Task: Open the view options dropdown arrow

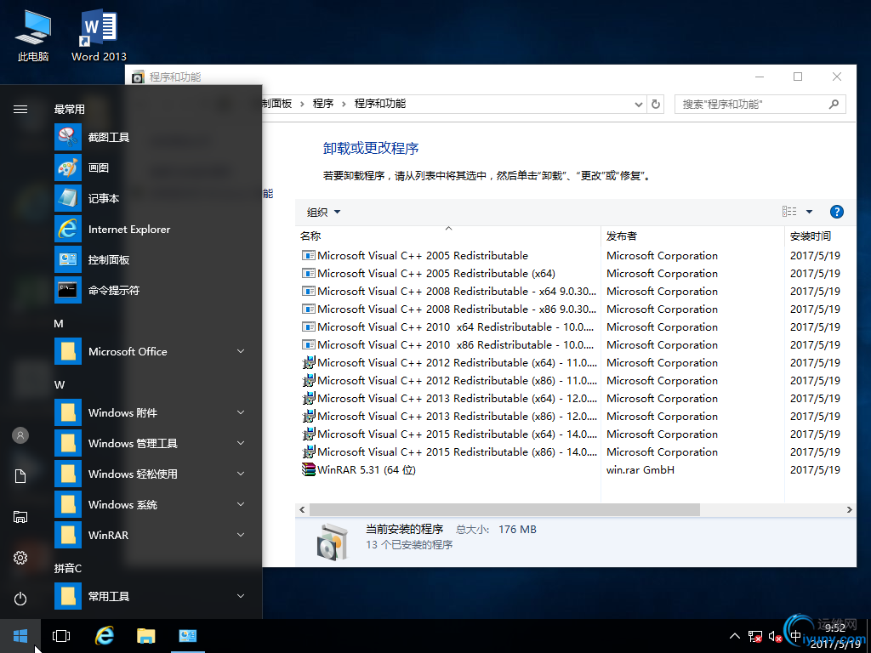Action: point(810,212)
